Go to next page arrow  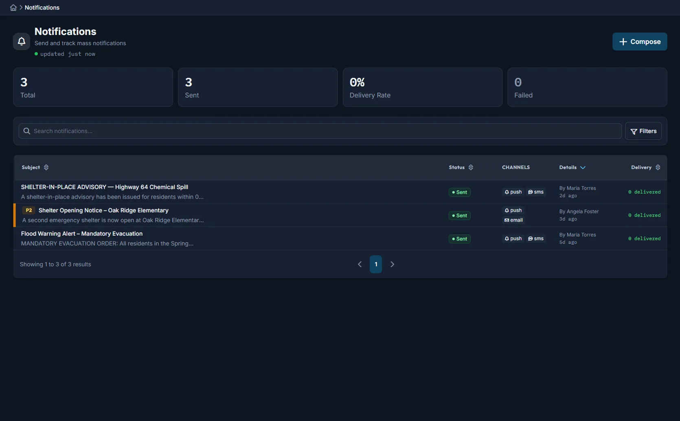click(392, 265)
